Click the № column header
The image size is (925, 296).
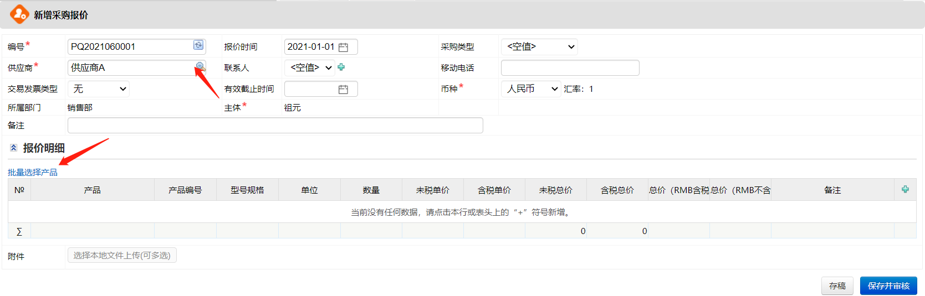(x=19, y=190)
